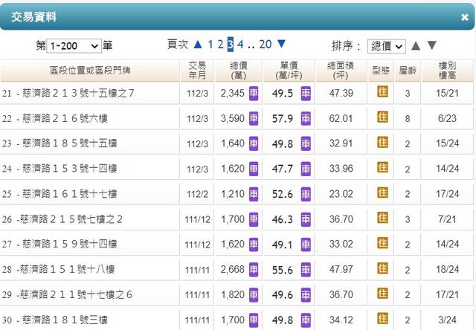The height and width of the screenshot is (330, 476).
Task: Jump to page 20
Action: click(x=266, y=45)
